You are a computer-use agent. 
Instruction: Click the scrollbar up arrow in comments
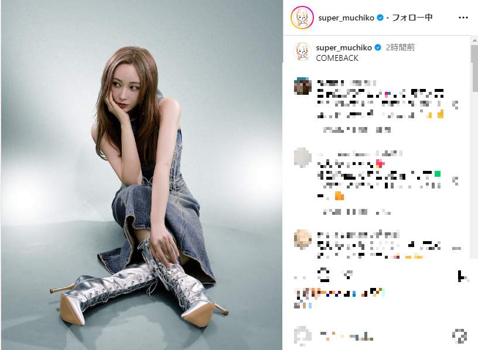(x=474, y=40)
